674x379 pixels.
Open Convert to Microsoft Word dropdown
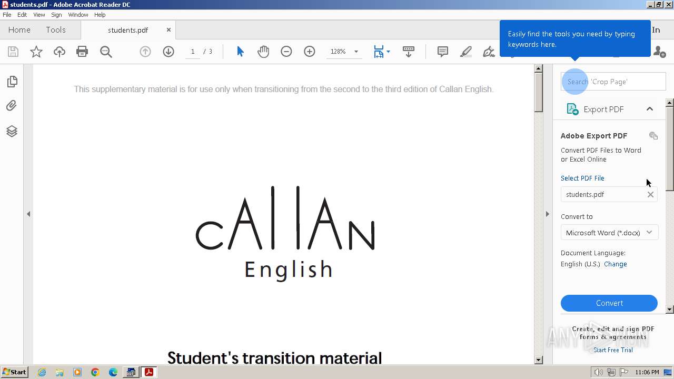609,233
